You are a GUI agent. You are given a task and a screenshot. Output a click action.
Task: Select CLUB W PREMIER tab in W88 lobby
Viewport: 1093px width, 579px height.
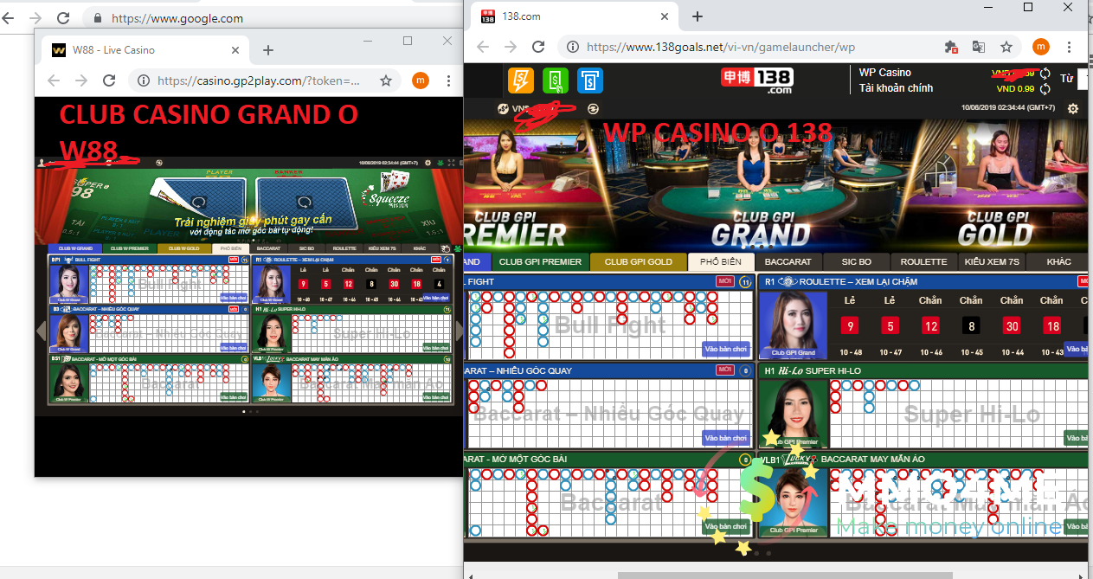pyautogui.click(x=130, y=248)
